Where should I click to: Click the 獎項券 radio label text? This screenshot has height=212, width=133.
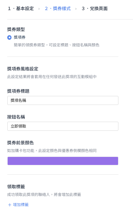(20, 37)
